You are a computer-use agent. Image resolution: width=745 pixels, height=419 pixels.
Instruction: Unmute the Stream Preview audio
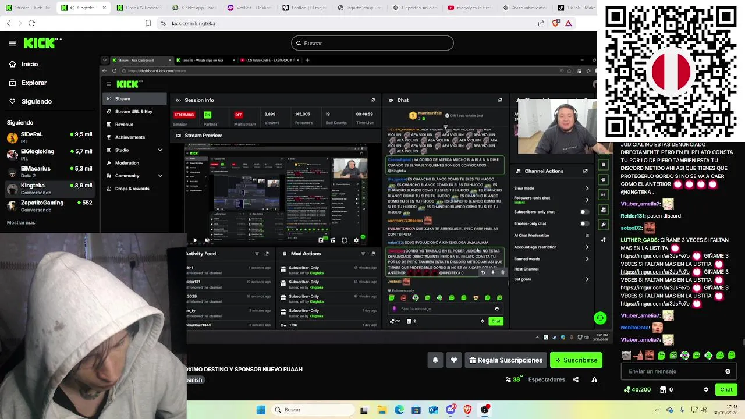[207, 240]
